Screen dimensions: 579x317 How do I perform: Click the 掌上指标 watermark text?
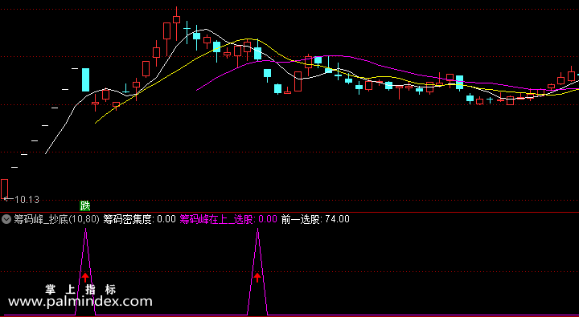pyautogui.click(x=80, y=289)
